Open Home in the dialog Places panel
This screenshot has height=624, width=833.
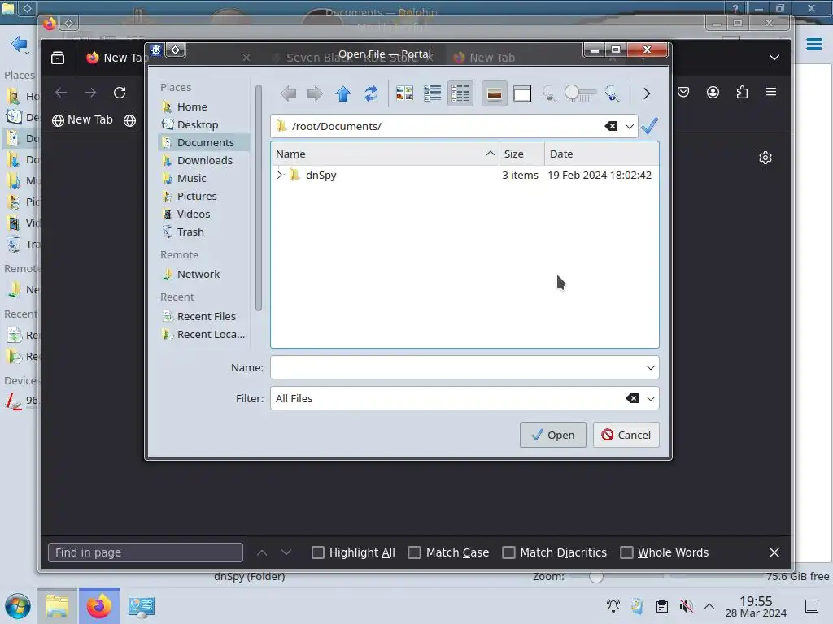coord(204,106)
